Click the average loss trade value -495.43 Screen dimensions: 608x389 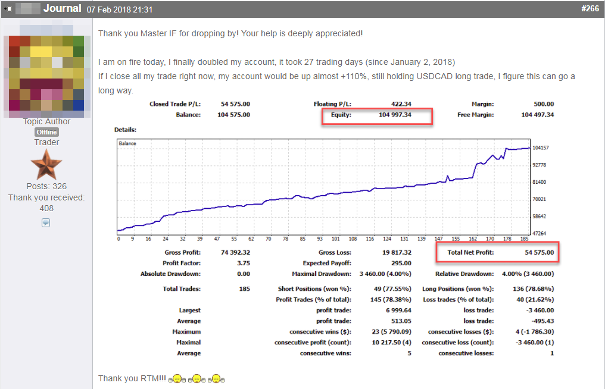click(x=543, y=321)
